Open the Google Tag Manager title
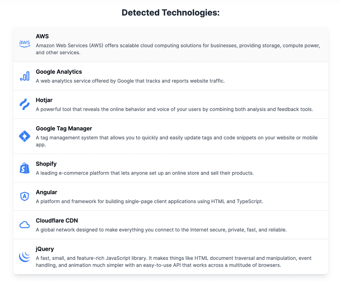The image size is (341, 285). [64, 128]
